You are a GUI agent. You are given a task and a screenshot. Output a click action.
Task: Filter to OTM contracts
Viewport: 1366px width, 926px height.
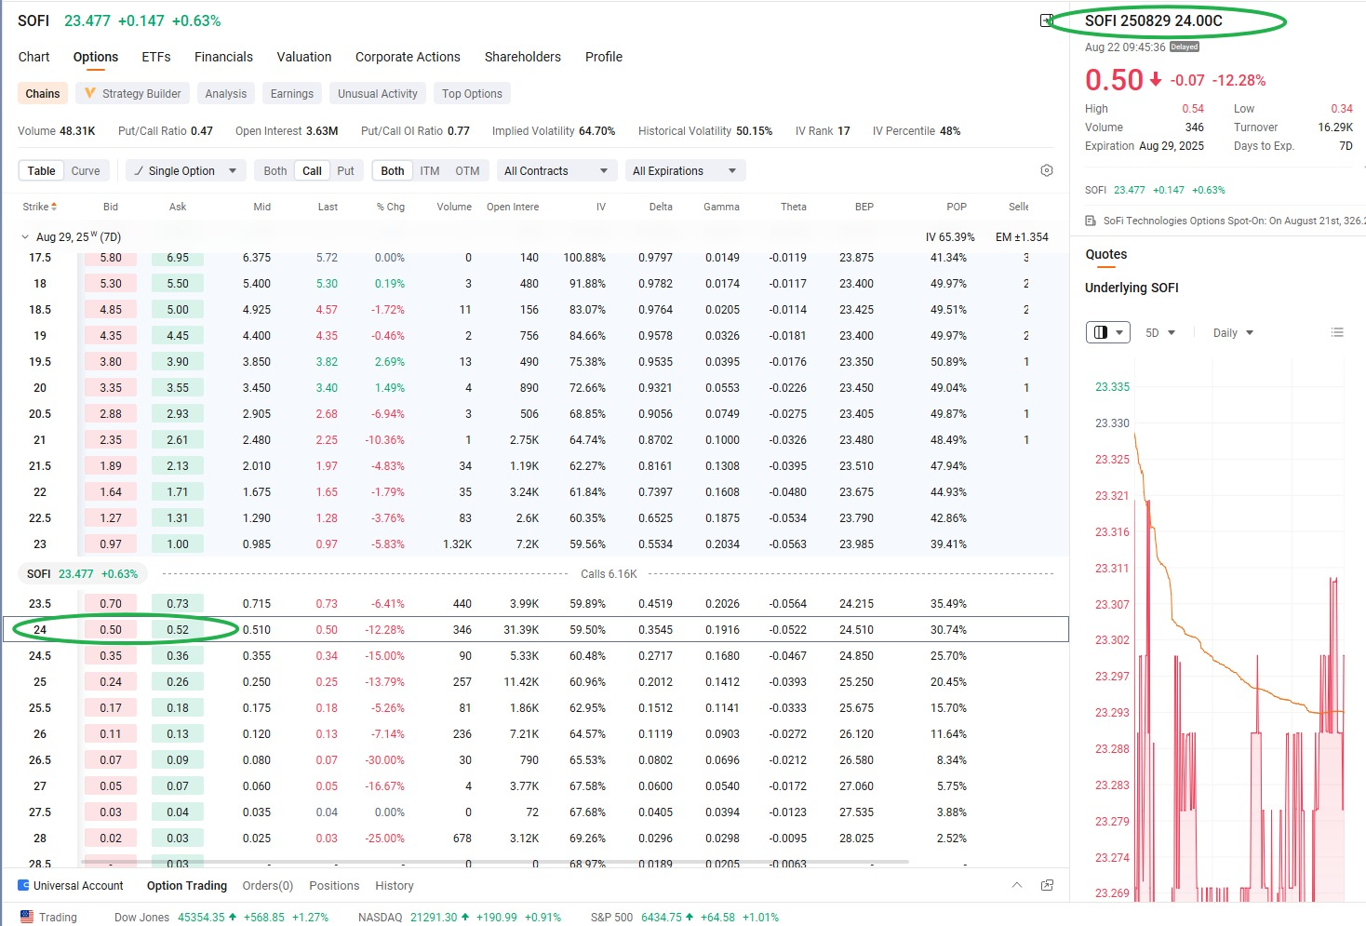click(x=467, y=171)
